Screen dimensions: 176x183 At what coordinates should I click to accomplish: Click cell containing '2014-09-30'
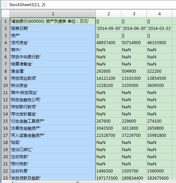pyautogui.click(x=109, y=29)
